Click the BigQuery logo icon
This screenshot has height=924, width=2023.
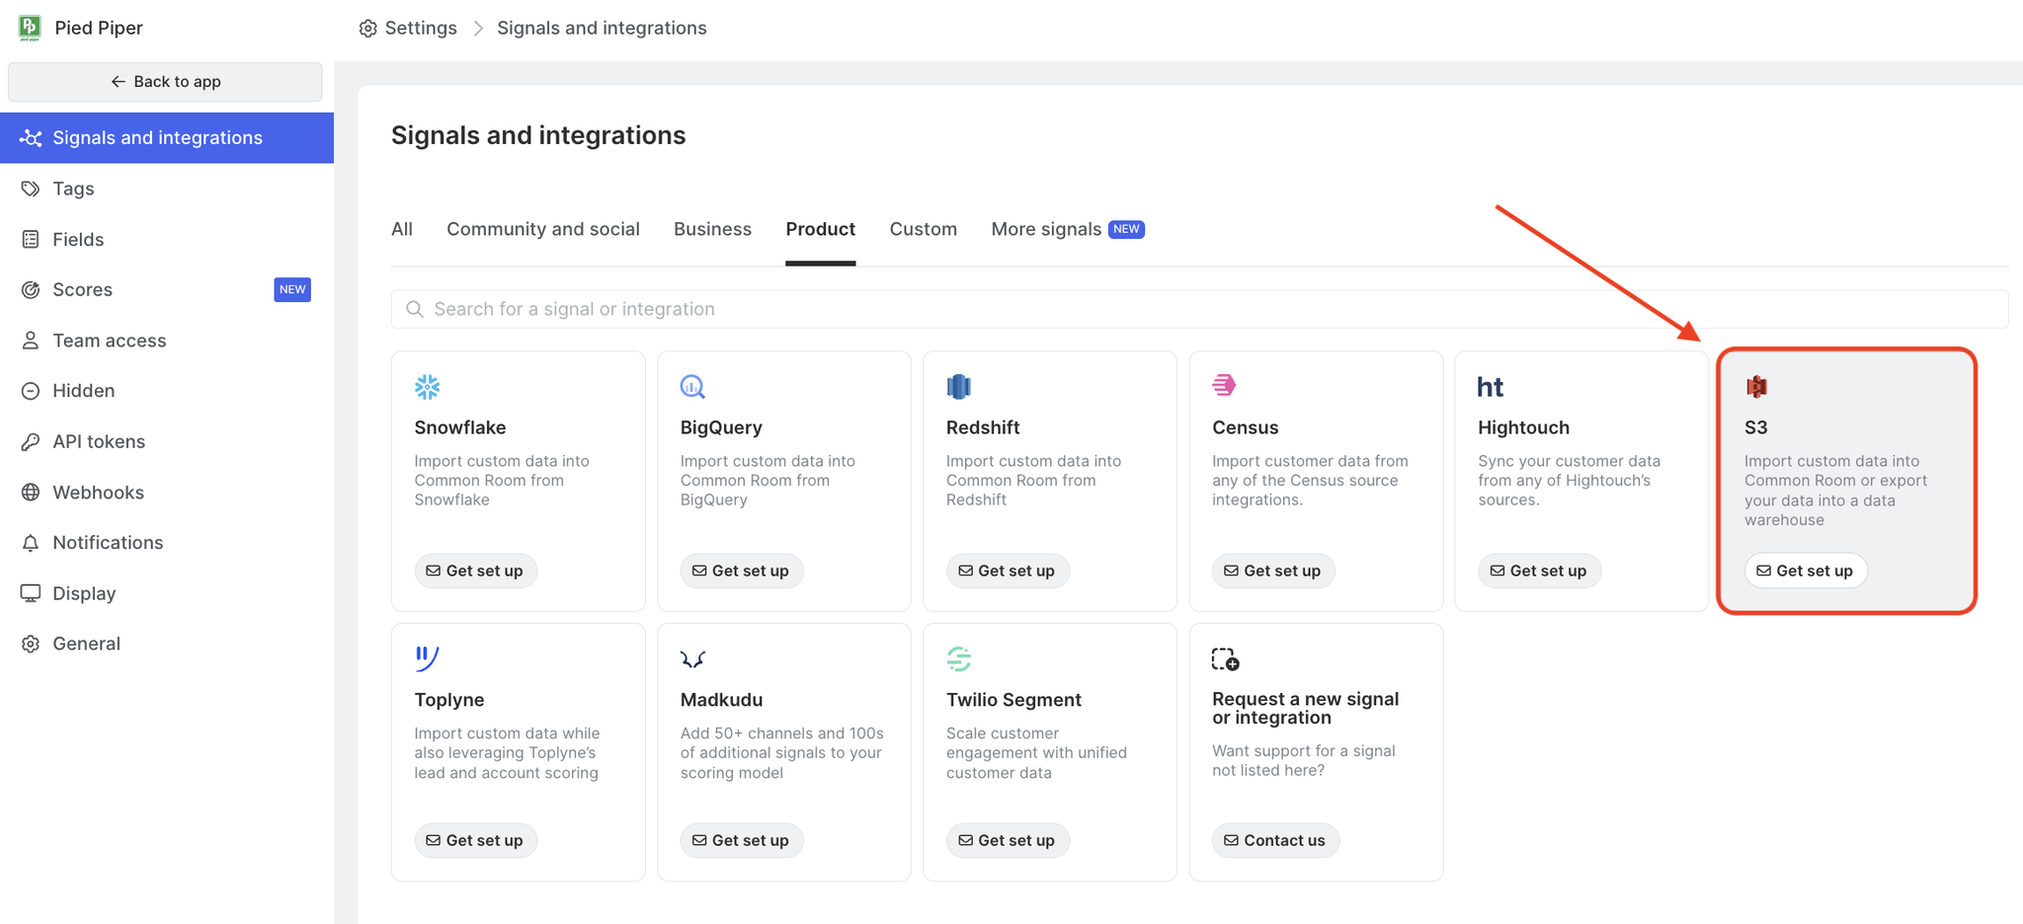[x=692, y=386]
